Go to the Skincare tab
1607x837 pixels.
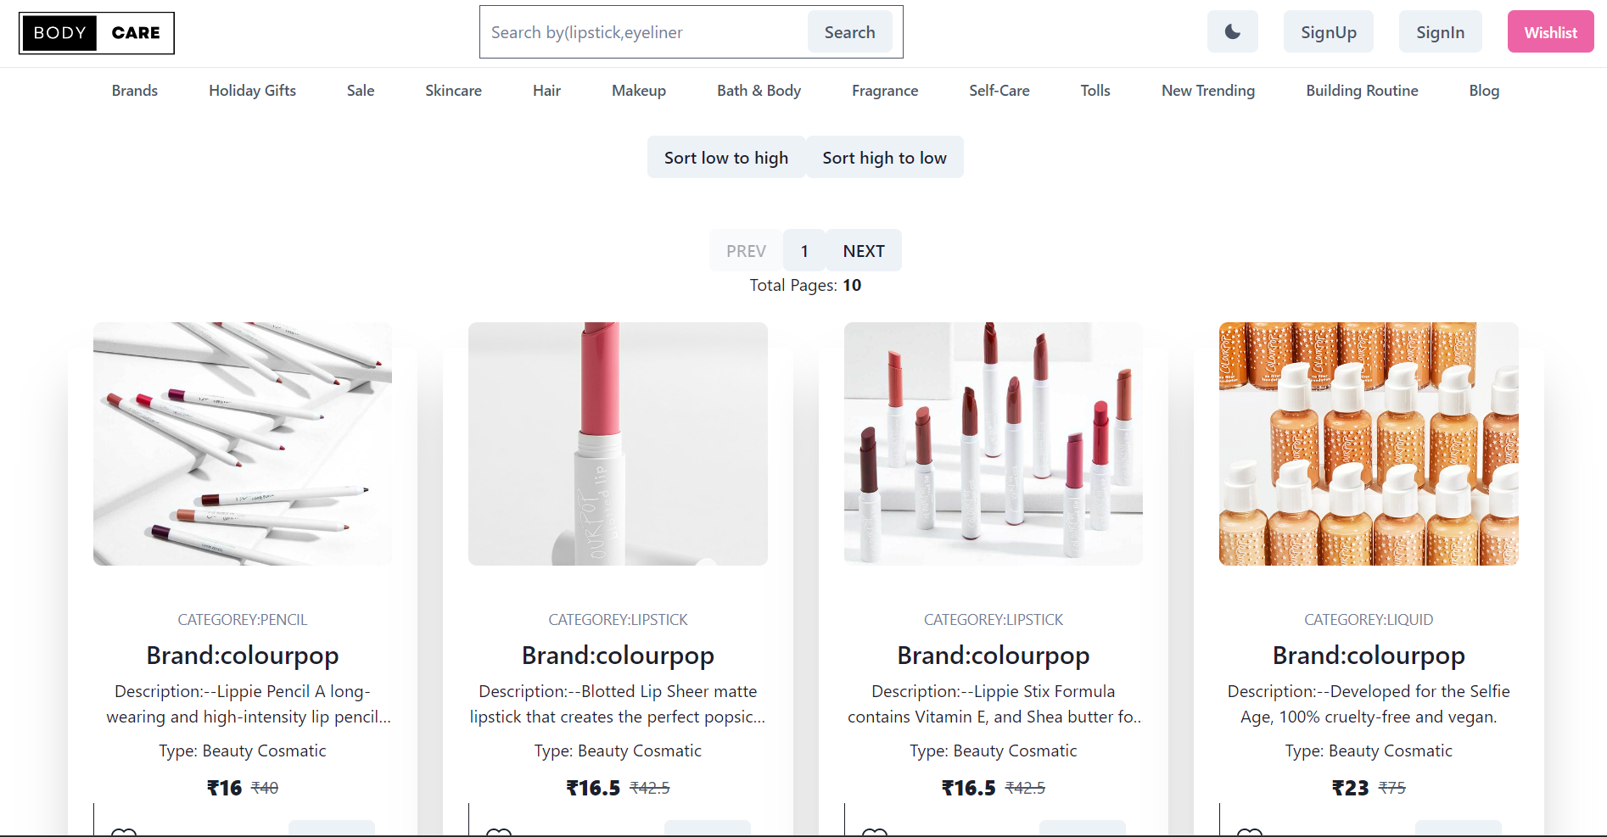click(x=453, y=90)
